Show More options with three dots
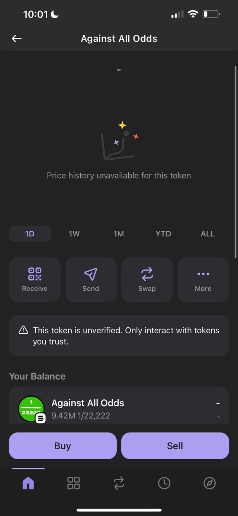The height and width of the screenshot is (516, 238). (x=203, y=279)
